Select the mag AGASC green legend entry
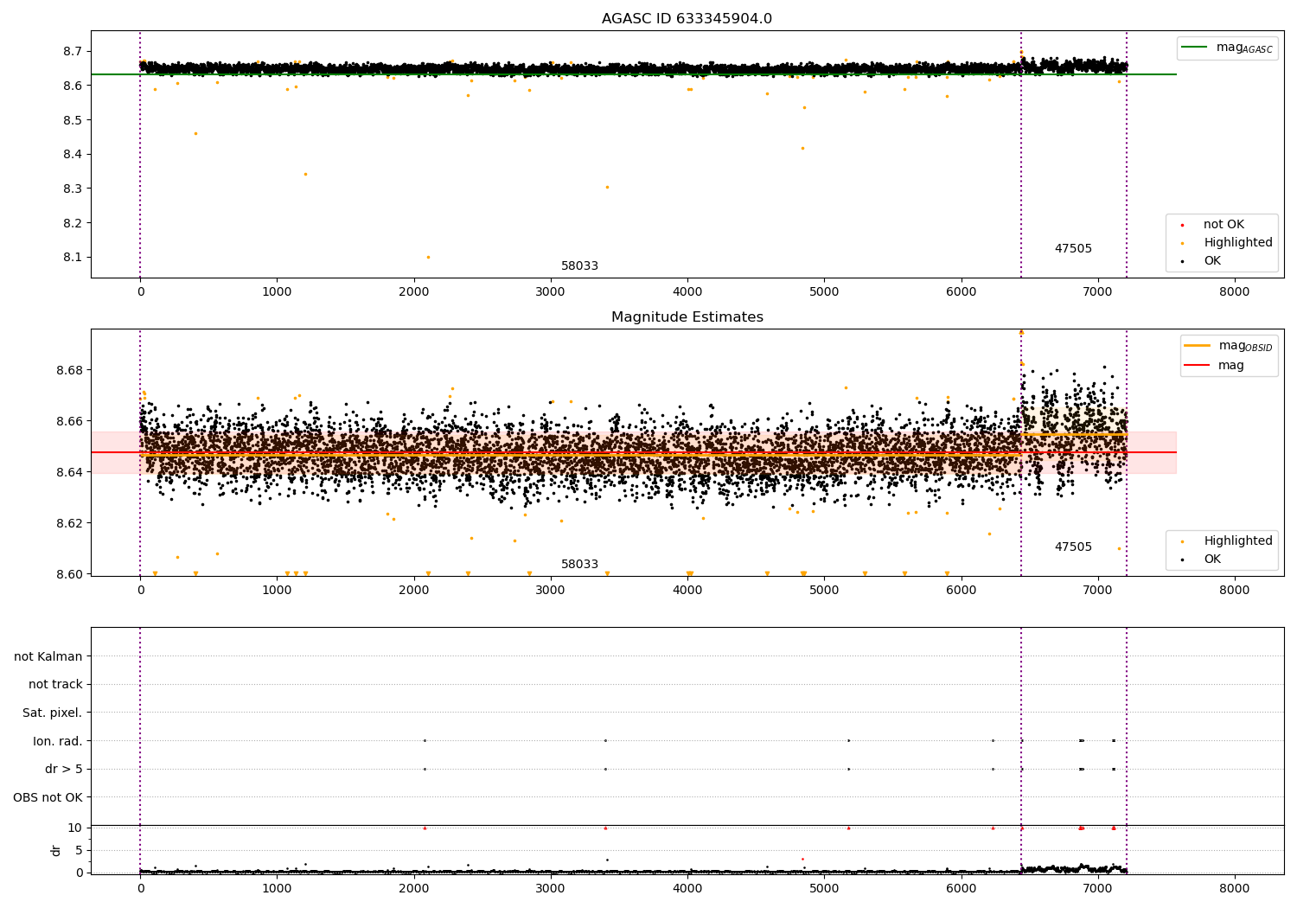 click(1228, 48)
